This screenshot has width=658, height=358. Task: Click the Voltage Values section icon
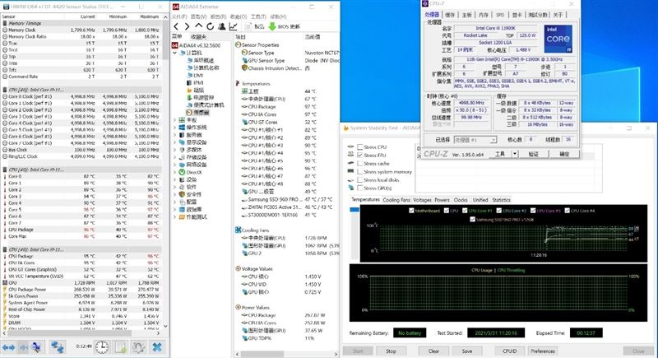238,268
